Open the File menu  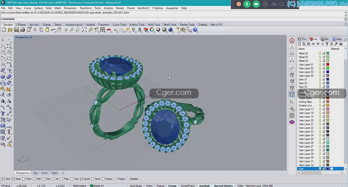click(x=3, y=8)
